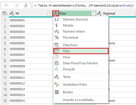Select cell 000000007
This screenshot has height=105, width=136.
point(31,55)
